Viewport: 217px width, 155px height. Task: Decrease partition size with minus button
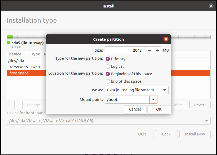tap(149, 50)
